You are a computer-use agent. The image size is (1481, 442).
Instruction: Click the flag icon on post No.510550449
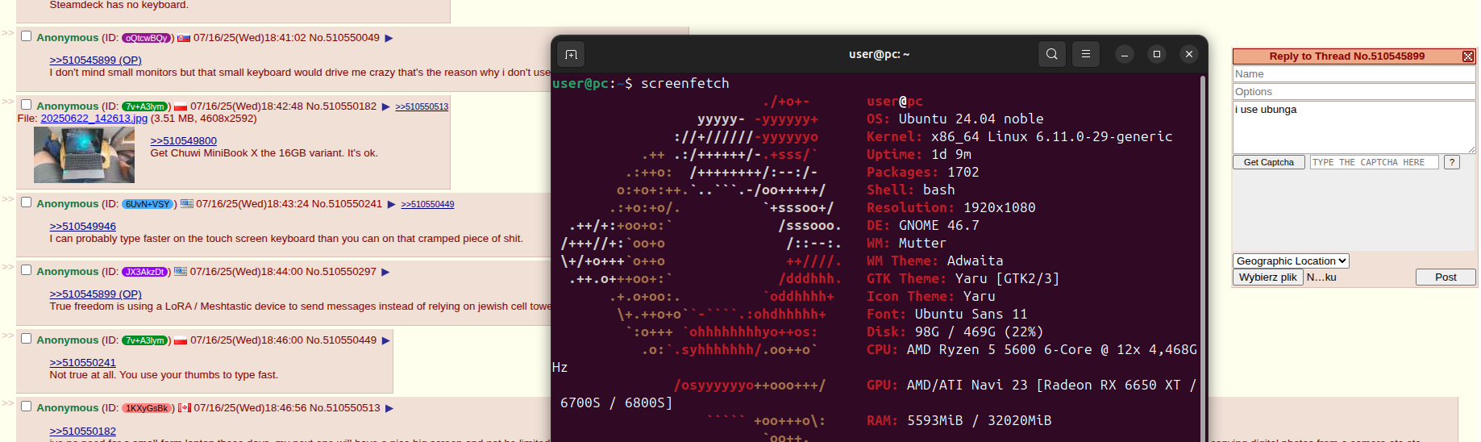[181, 340]
